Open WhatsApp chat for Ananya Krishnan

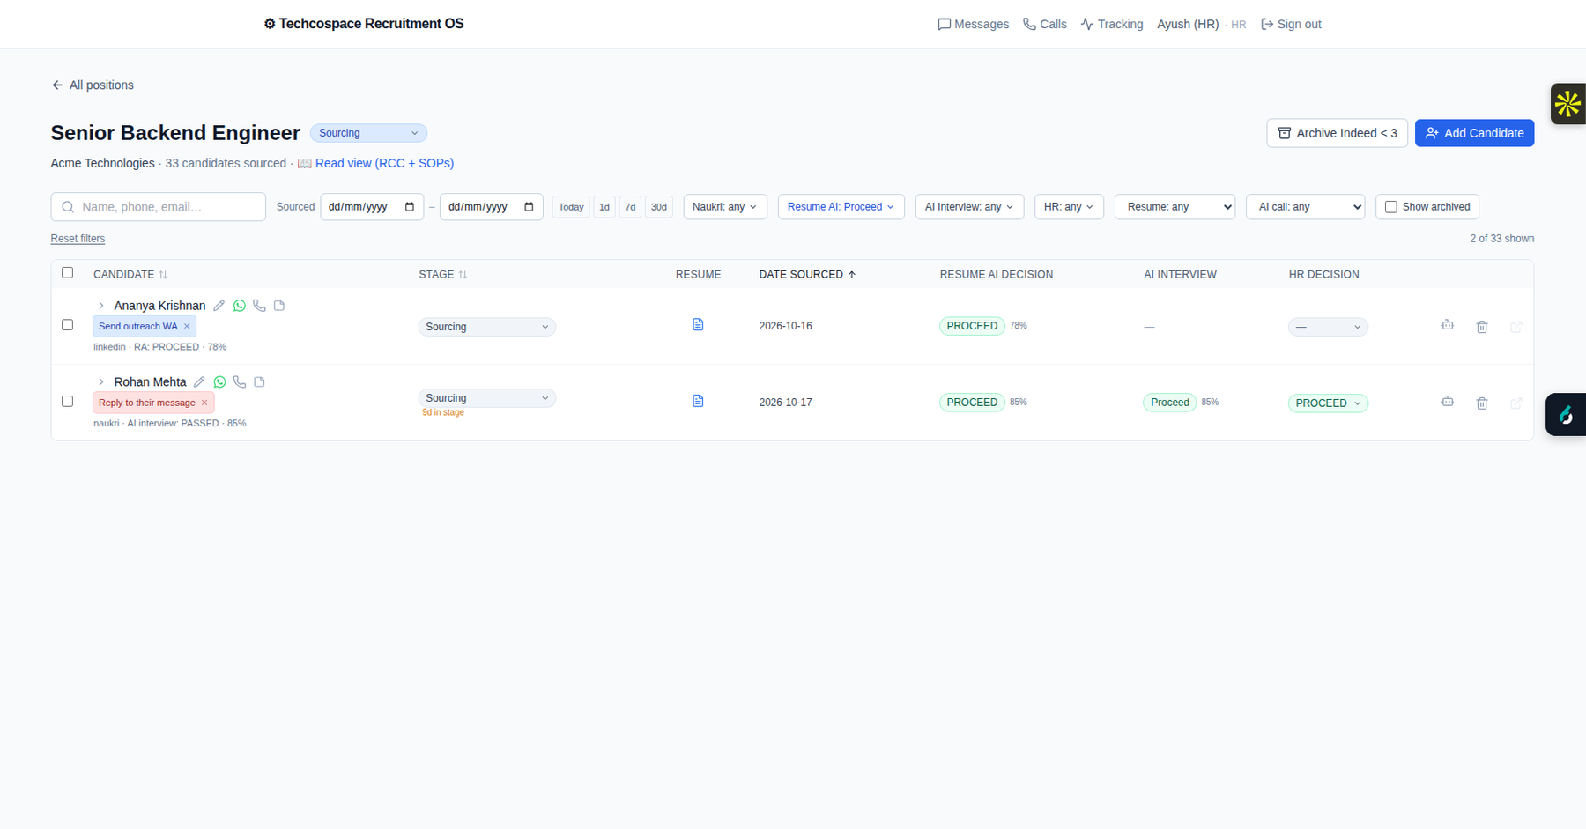(x=240, y=306)
